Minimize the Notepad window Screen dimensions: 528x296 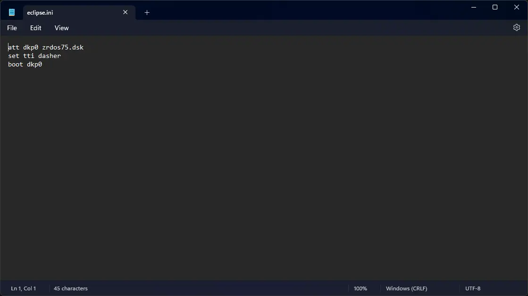473,7
